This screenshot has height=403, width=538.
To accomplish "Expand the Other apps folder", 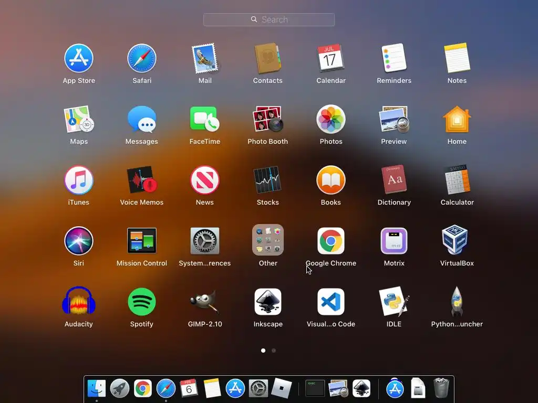I will [267, 240].
